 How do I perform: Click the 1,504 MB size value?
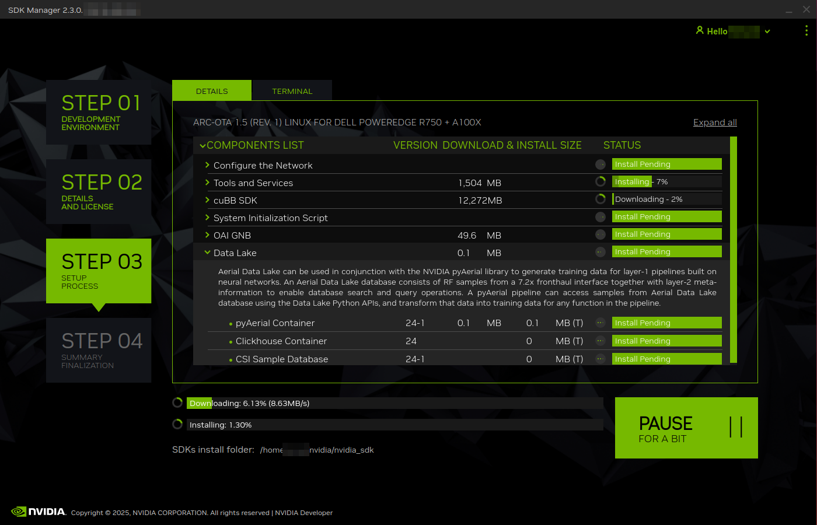480,183
